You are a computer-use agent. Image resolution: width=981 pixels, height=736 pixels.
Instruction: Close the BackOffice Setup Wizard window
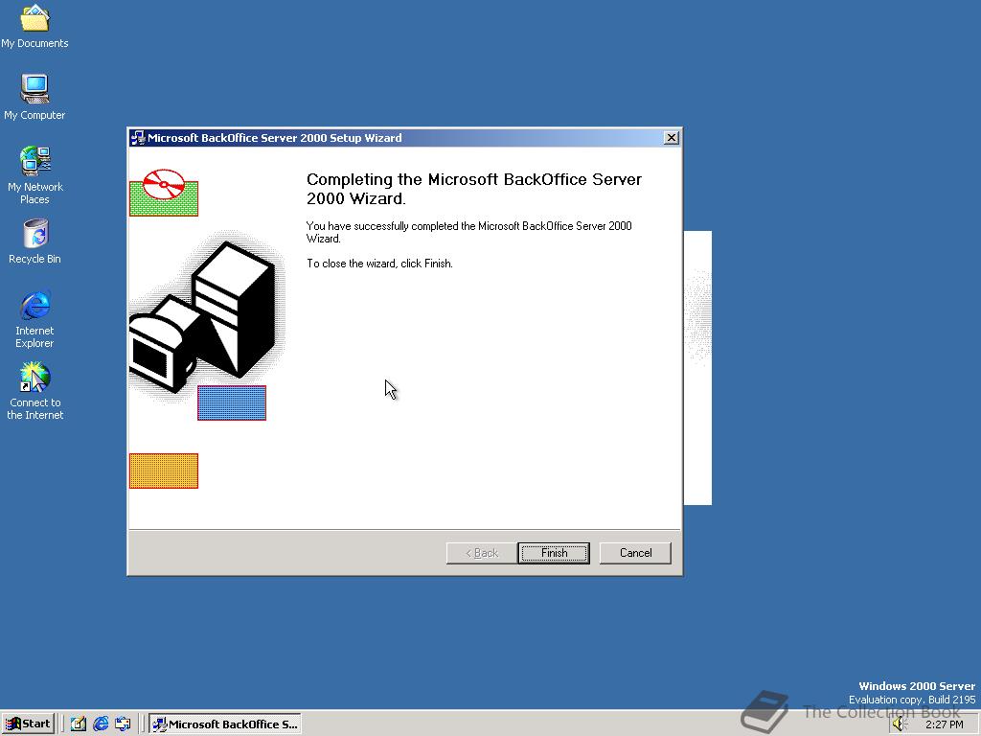[671, 138]
